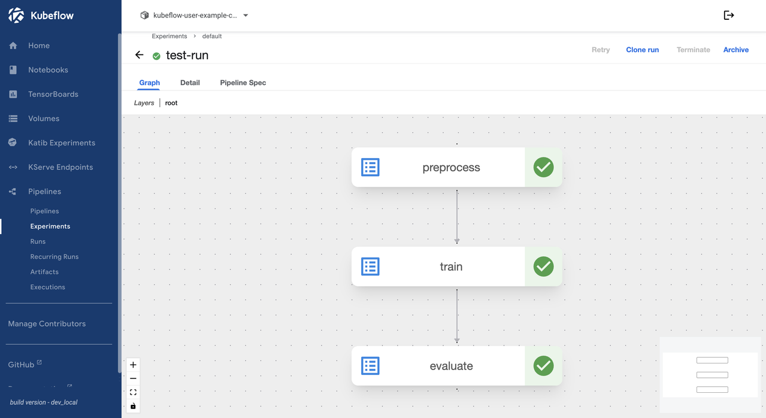Zoom out of the graph with minus button
Image resolution: width=766 pixels, height=418 pixels.
[133, 378]
